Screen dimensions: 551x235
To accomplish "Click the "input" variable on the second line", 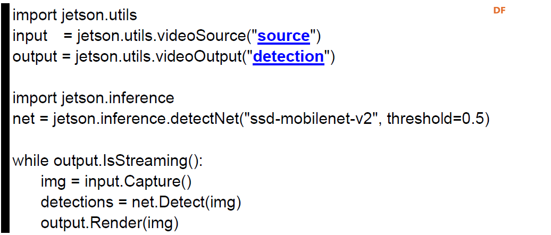I will (30, 37).
